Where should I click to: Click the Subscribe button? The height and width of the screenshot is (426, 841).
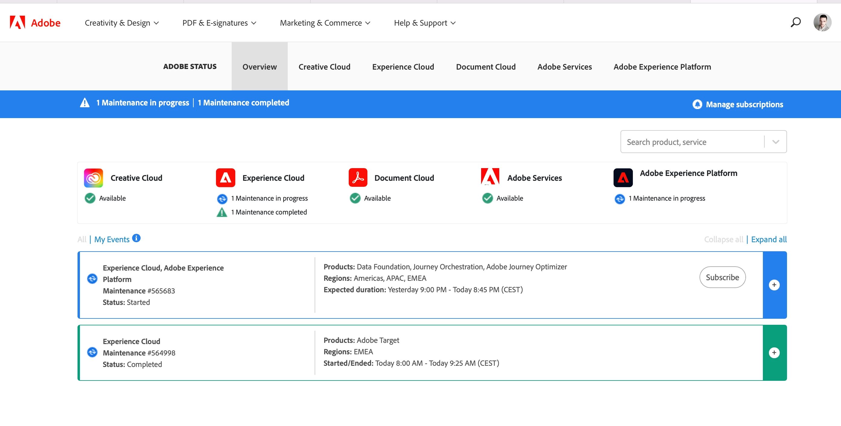(722, 277)
